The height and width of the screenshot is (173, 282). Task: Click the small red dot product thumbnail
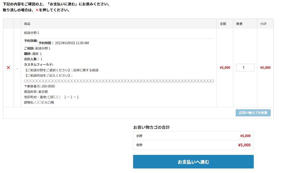pos(17,68)
